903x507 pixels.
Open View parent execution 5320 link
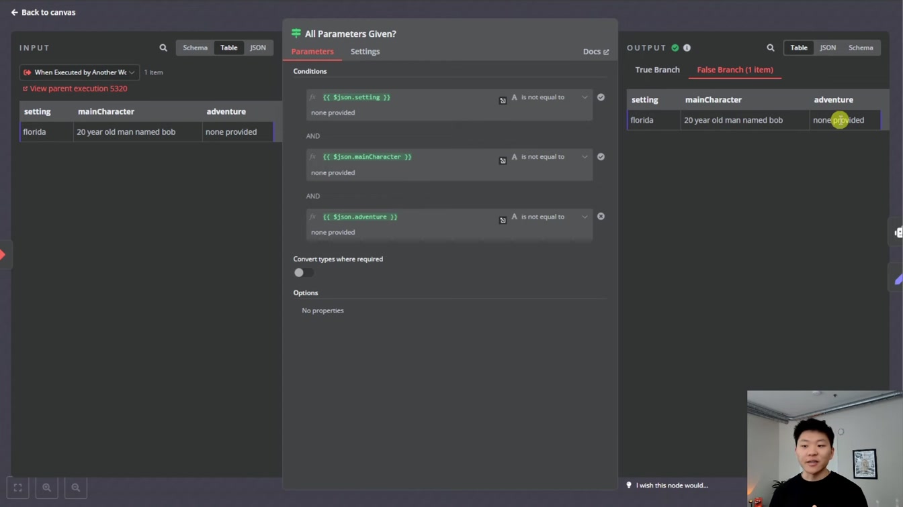pyautogui.click(x=75, y=89)
